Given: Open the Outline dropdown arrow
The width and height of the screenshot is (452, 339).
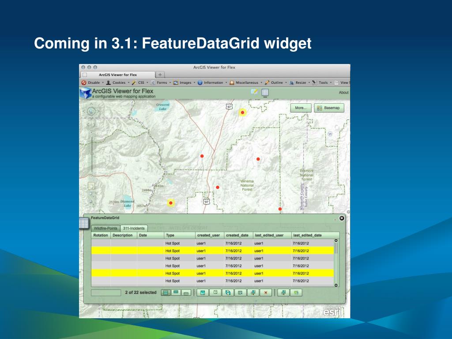Looking at the screenshot, I should [286, 83].
